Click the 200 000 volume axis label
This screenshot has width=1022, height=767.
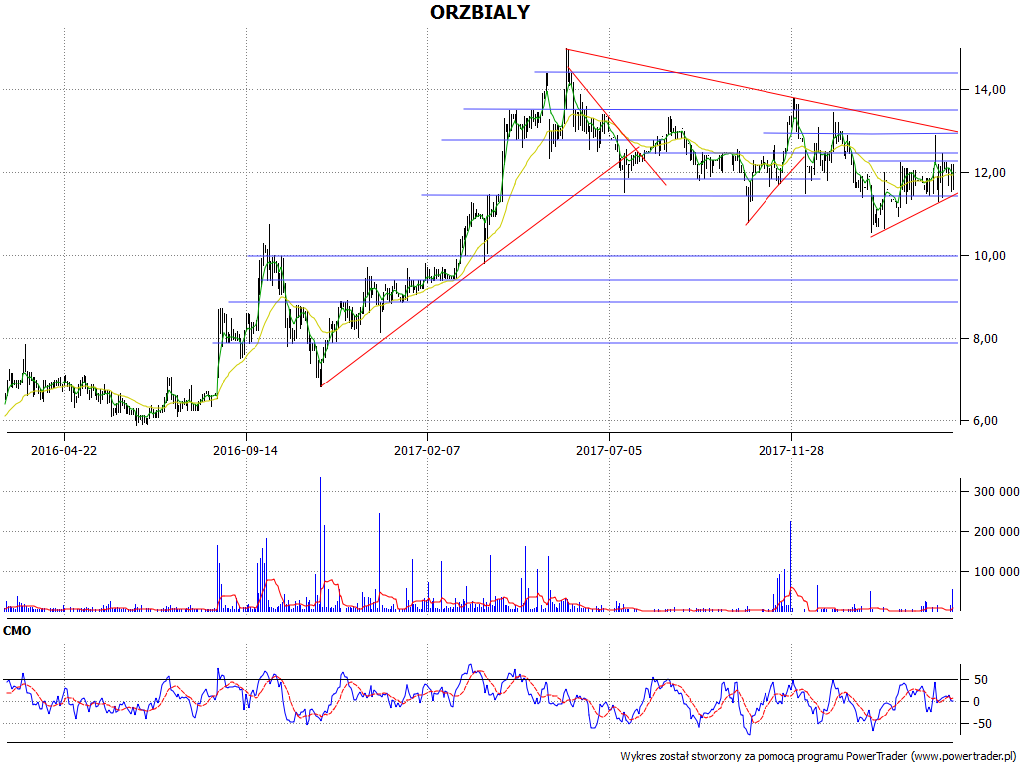click(x=997, y=532)
